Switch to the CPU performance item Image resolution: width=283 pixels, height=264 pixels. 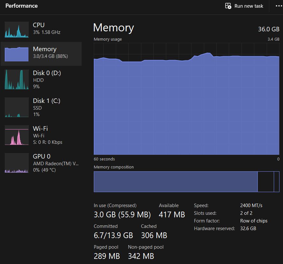point(41,30)
